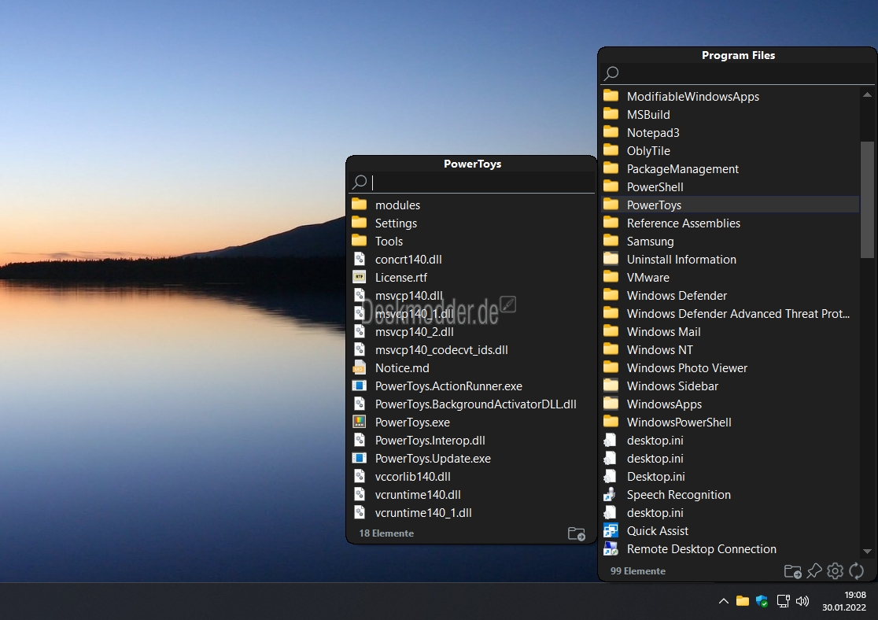878x620 pixels.
Task: Click Remote Desktop Connection icon
Action: (611, 549)
